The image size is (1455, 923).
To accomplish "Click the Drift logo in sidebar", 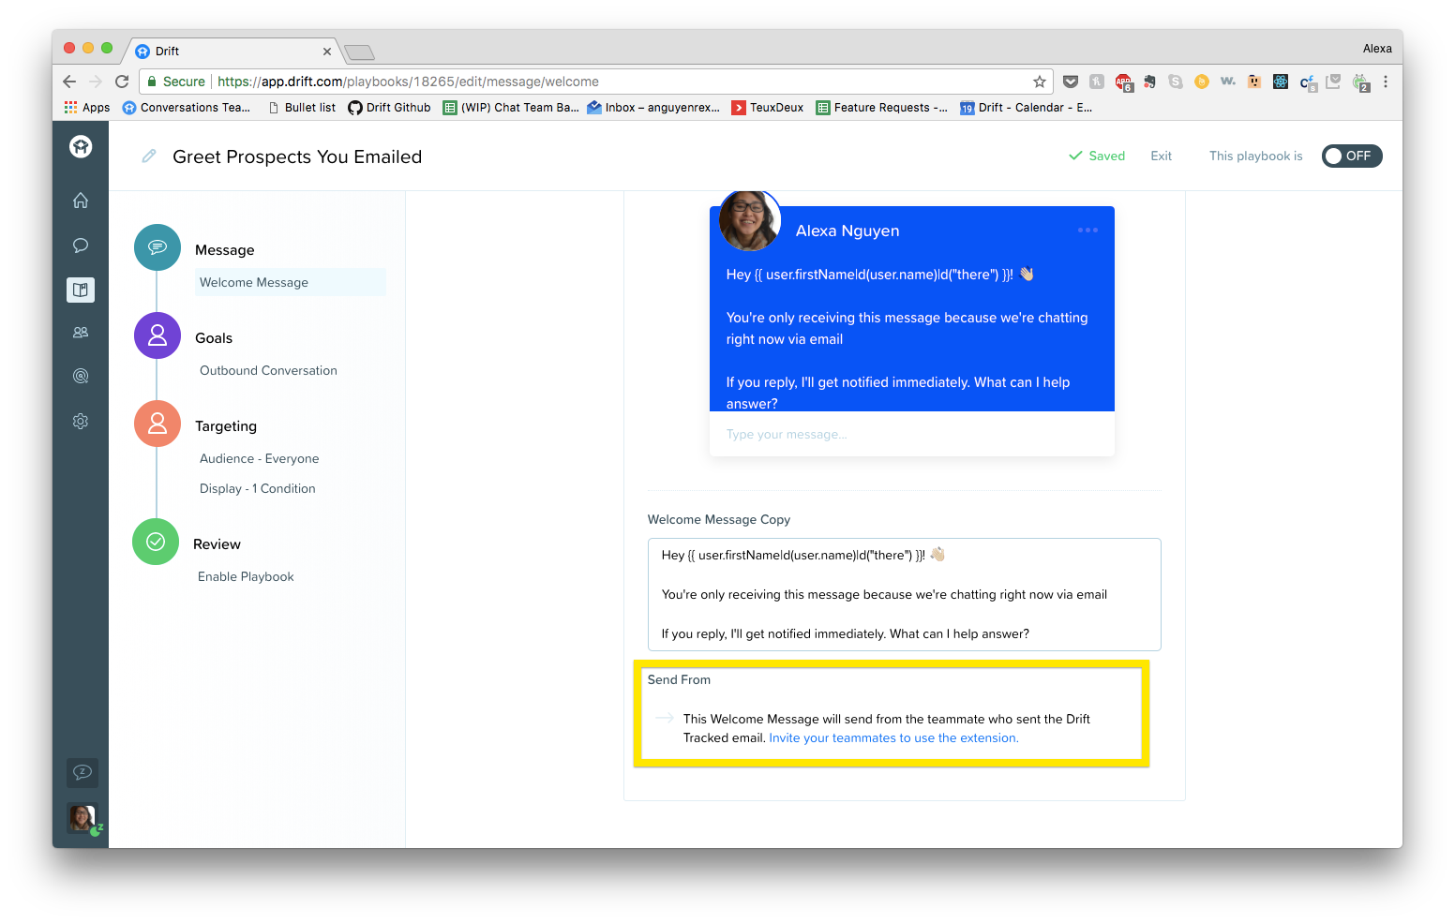I will tap(81, 146).
